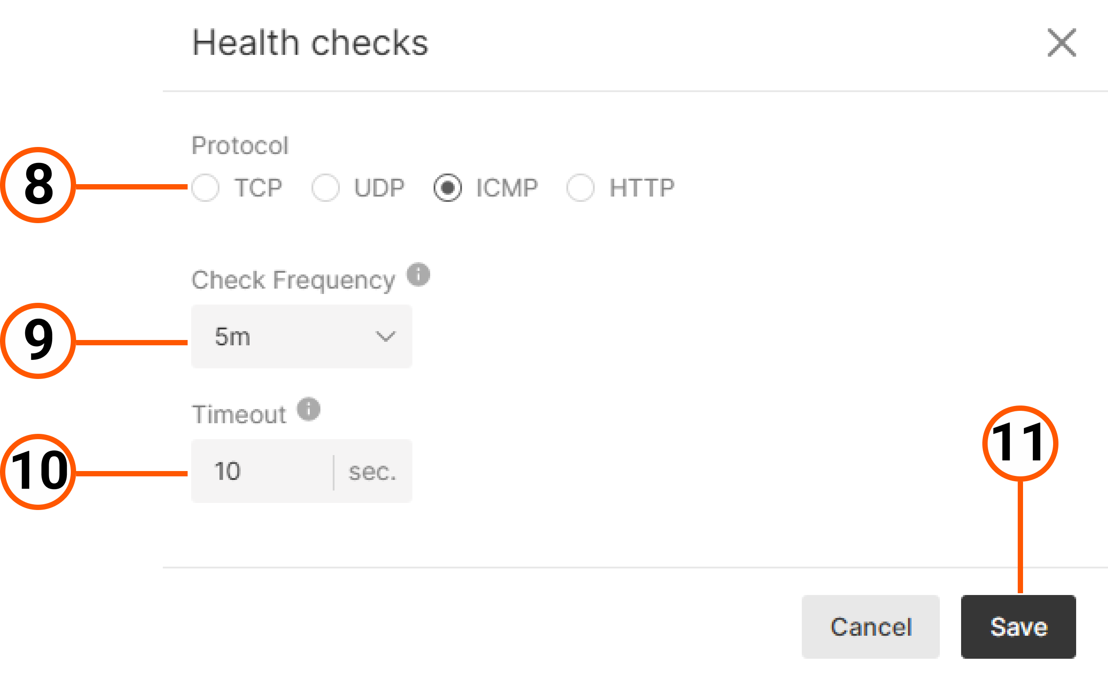Click the Timeout info icon

(x=309, y=409)
